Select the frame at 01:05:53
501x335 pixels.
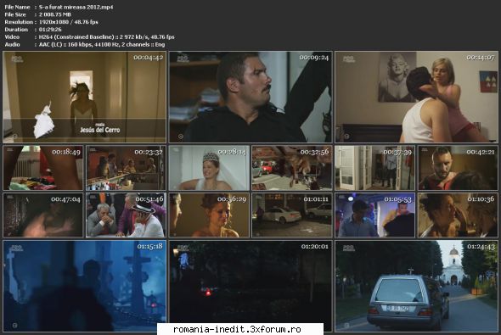click(x=374, y=215)
